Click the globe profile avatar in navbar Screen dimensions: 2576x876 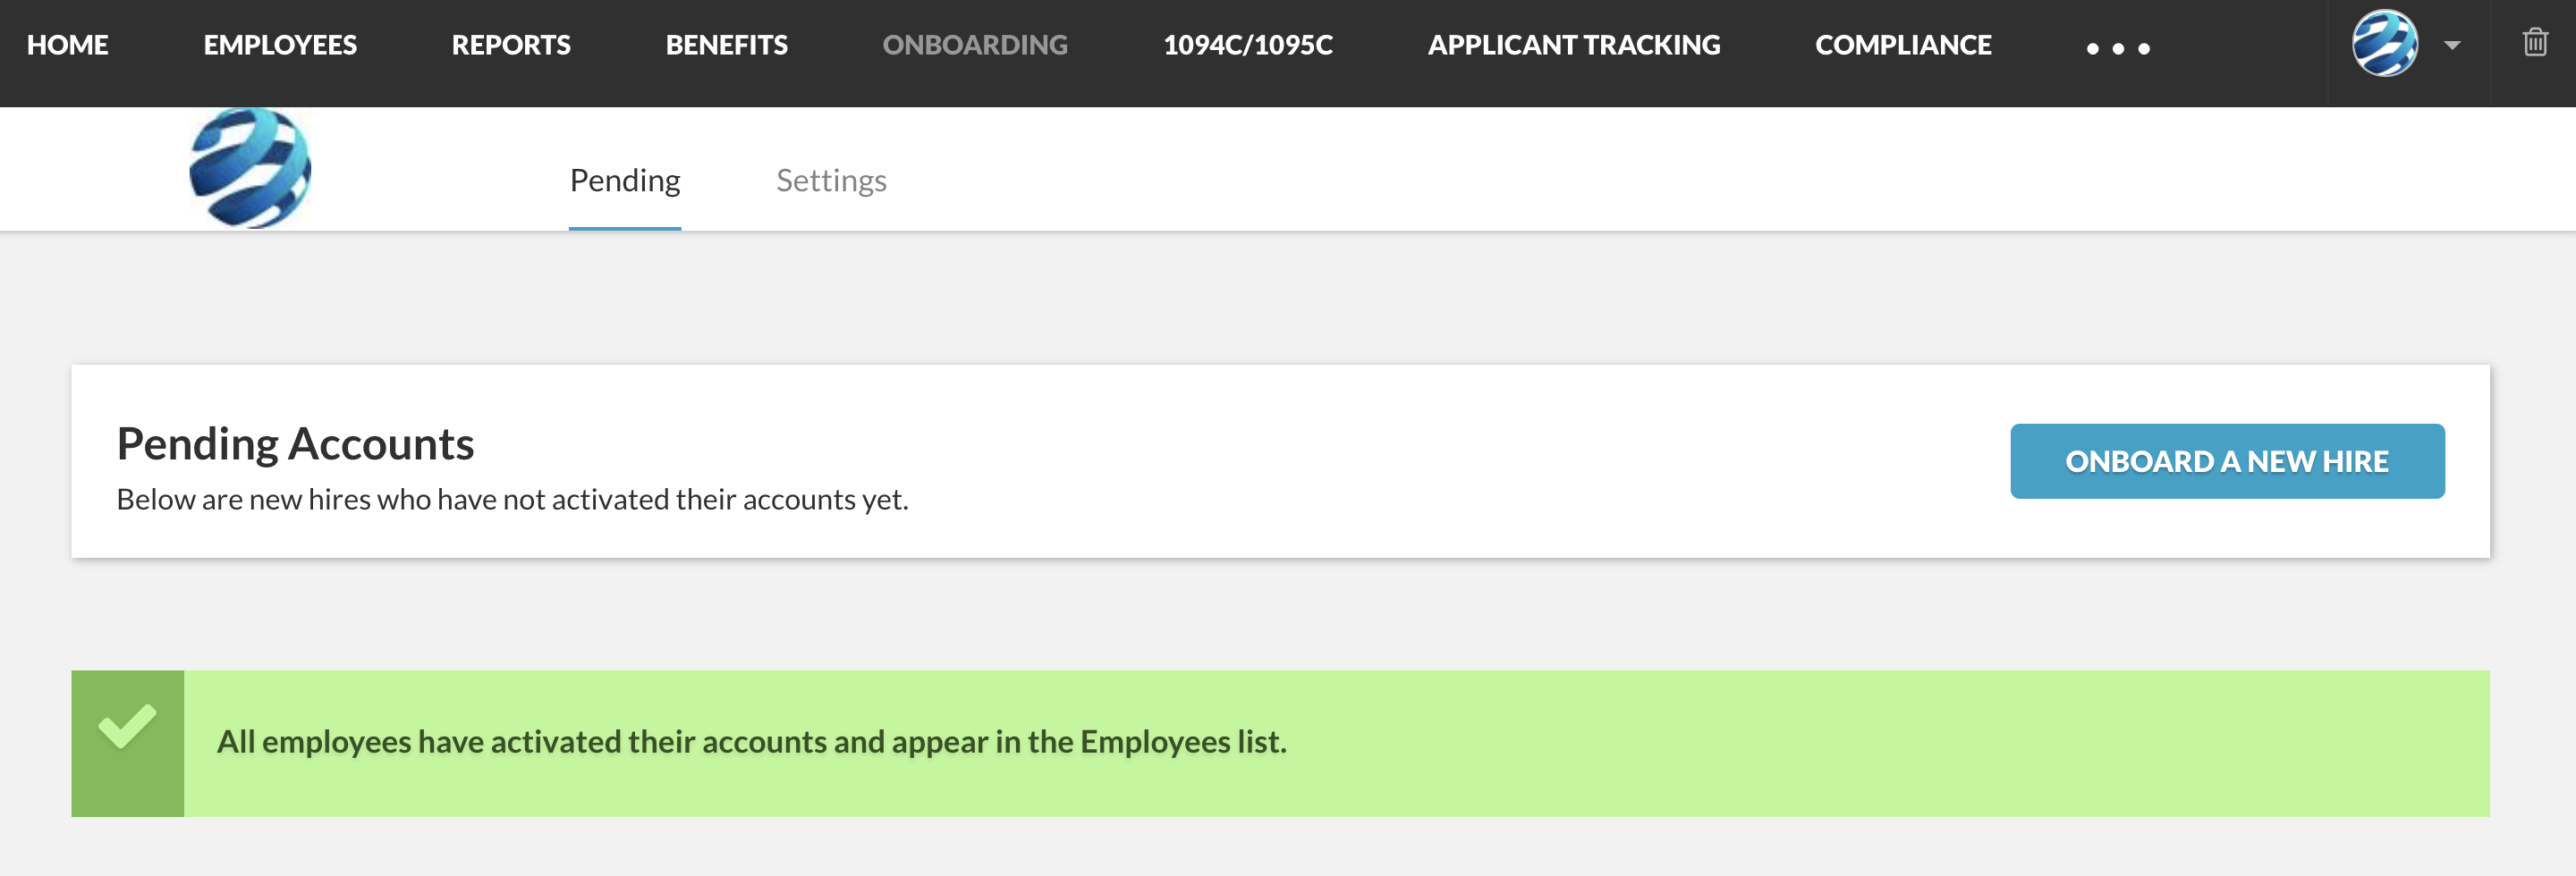[x=2384, y=44]
